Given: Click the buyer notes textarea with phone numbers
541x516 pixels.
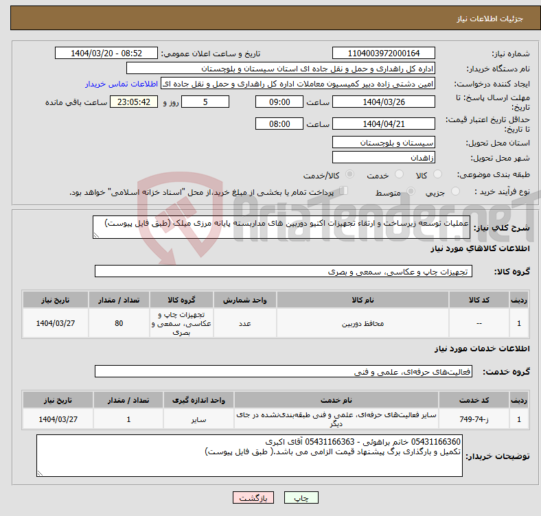Looking at the screenshot, I should point(249,456).
